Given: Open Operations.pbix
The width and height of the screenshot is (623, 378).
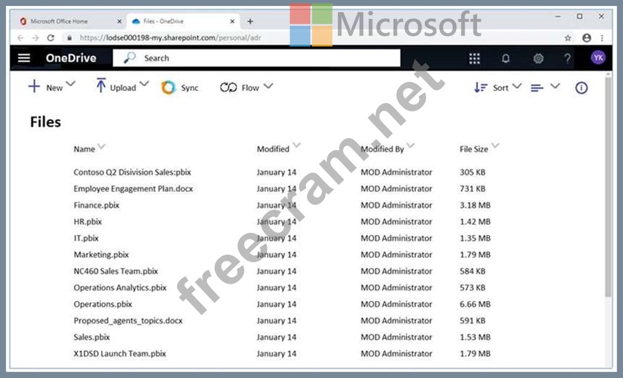Looking at the screenshot, I should coord(103,304).
